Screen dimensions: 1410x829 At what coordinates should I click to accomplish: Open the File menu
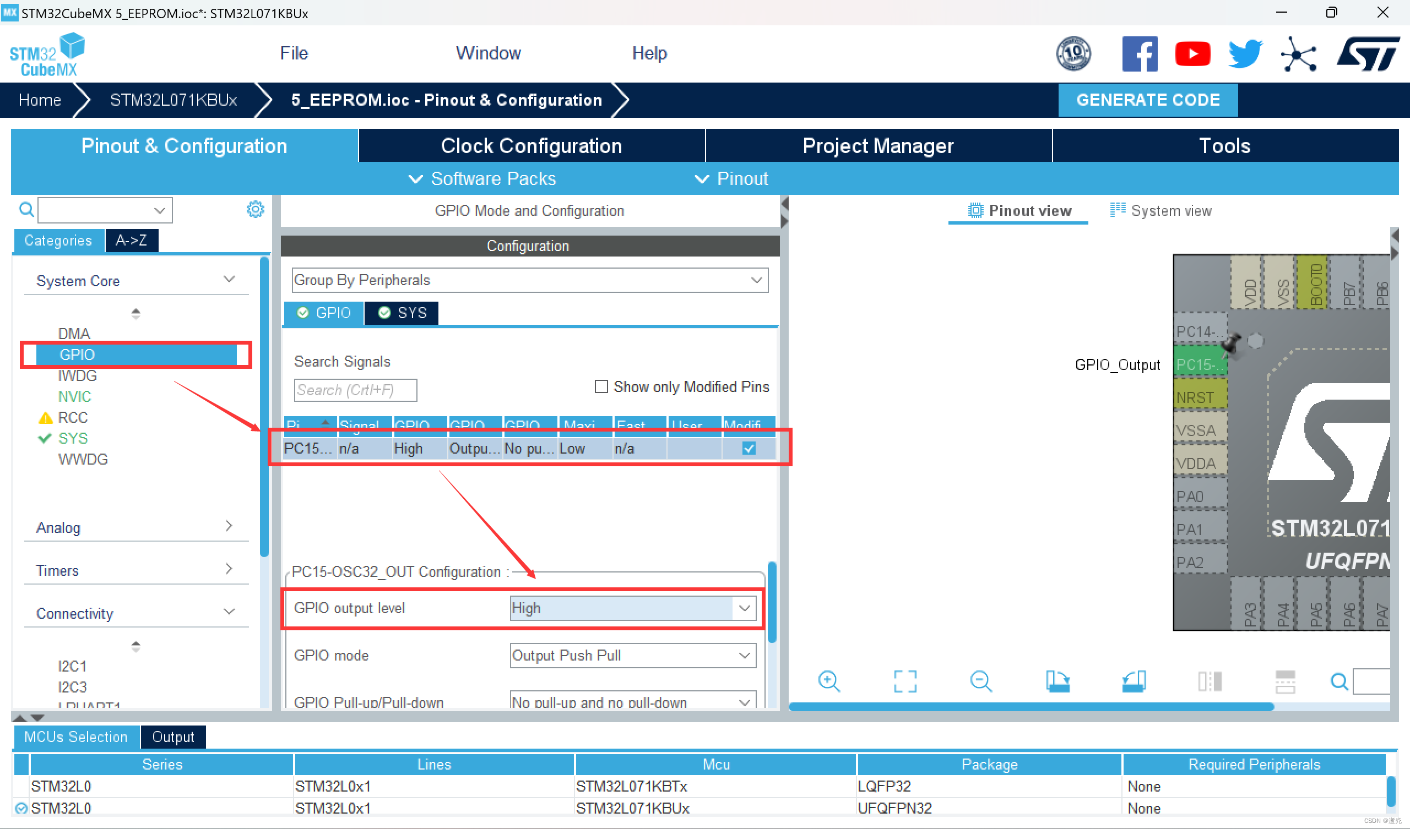(x=294, y=53)
